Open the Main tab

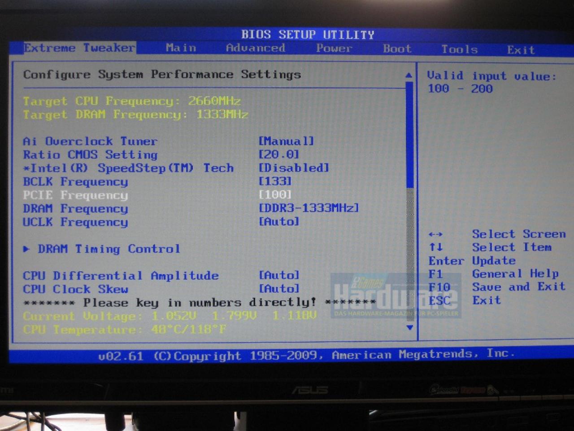tap(181, 48)
